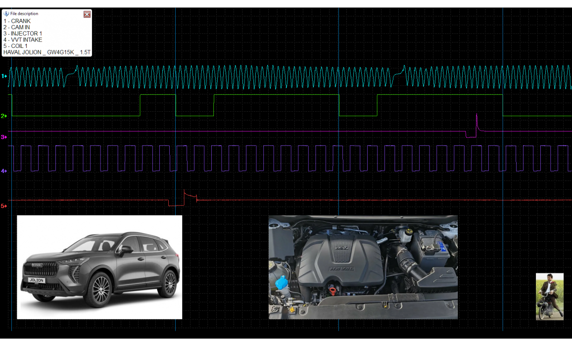Image resolution: width=572 pixels, height=346 pixels.
Task: Click the info icon beside File description
Action: [x=6, y=14]
